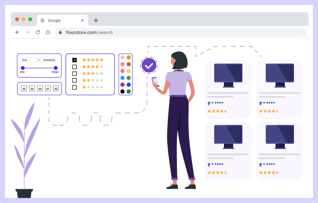Pick the light pink color swatch
The image size is (318, 203).
coord(122,58)
